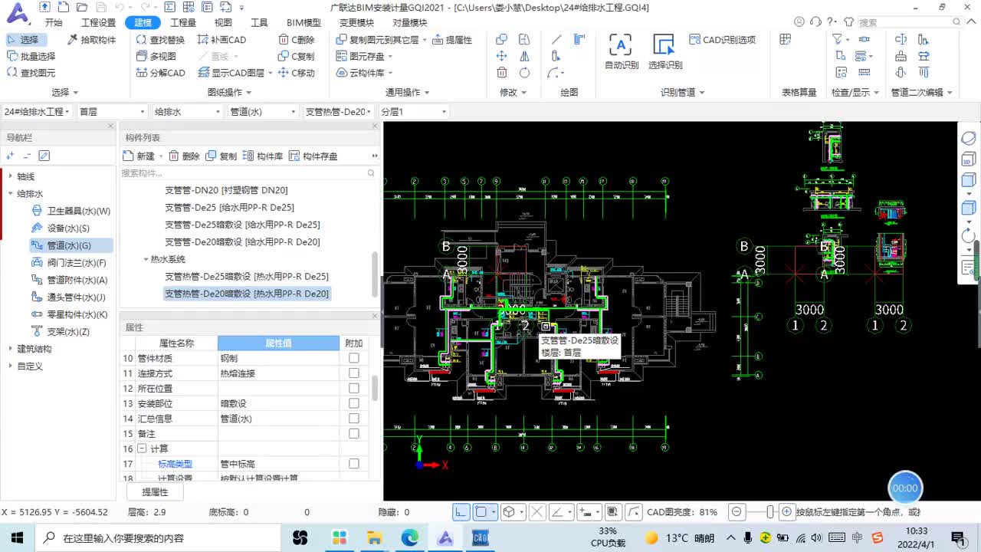Click 删除 in component list toolbar
This screenshot has height=552, width=981.
click(184, 156)
